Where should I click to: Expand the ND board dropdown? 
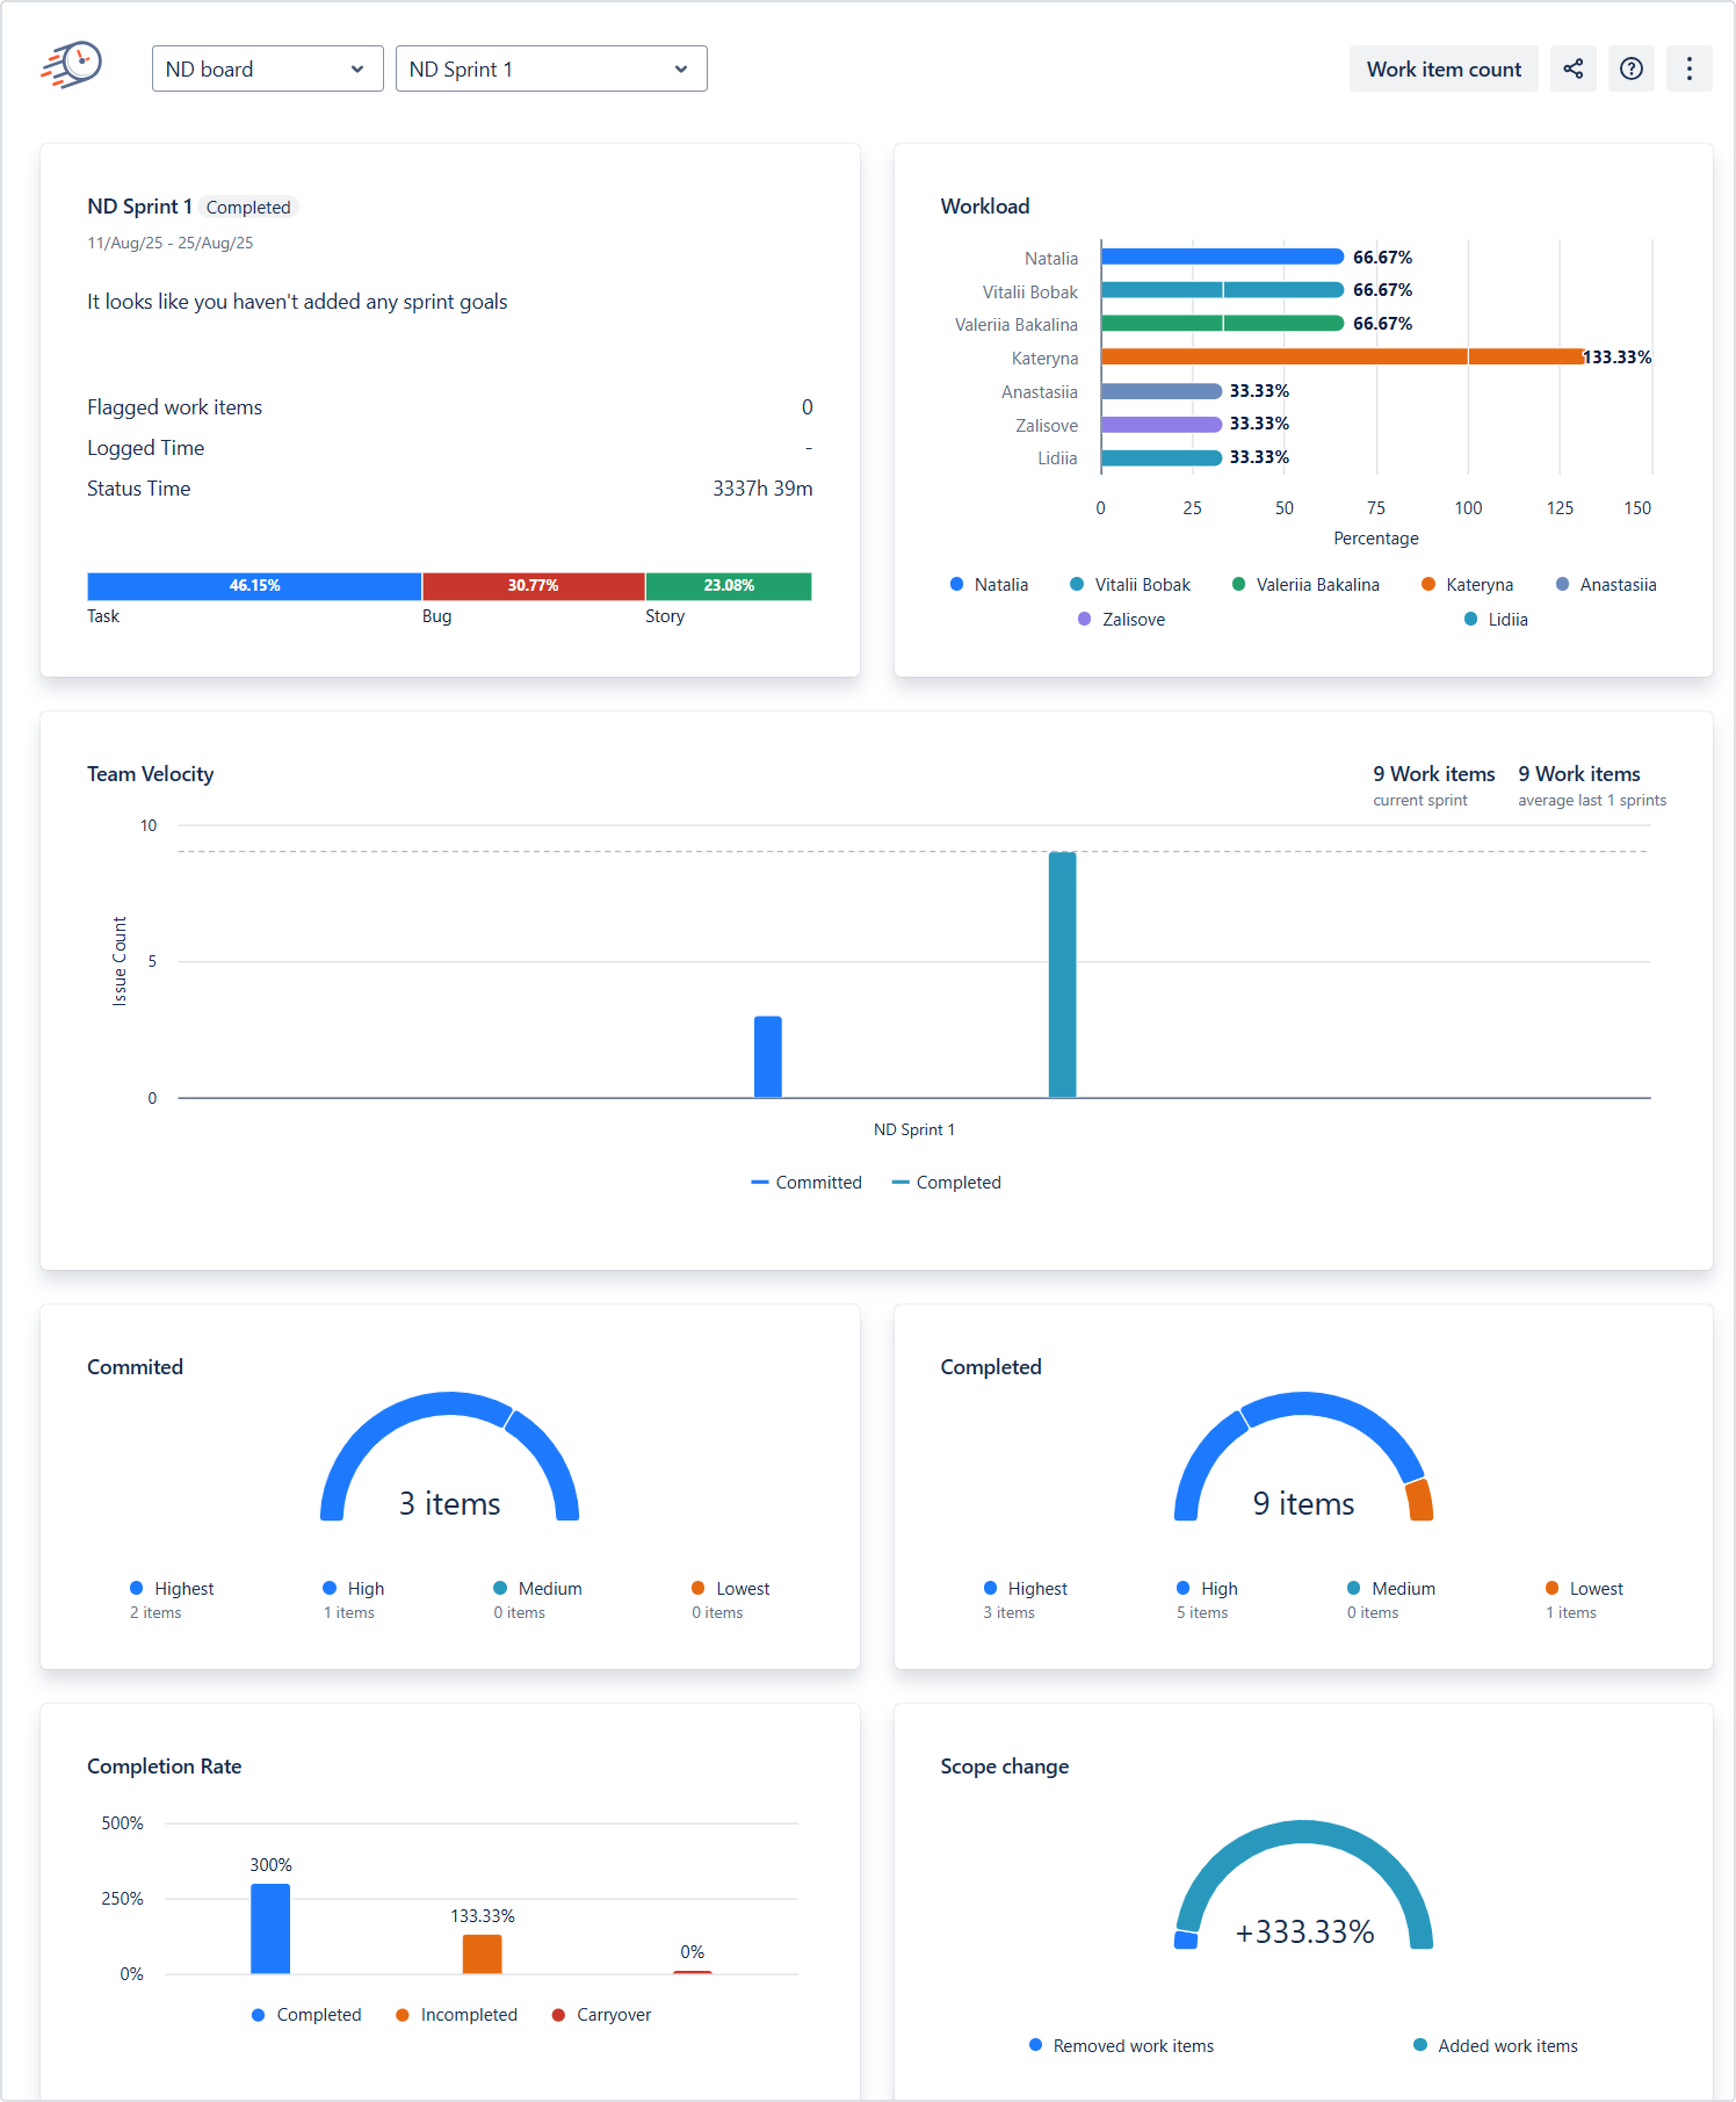[267, 69]
